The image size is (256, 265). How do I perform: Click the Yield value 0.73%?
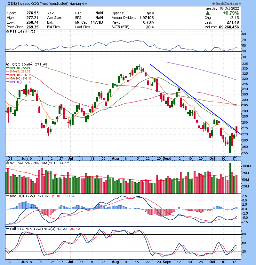pyautogui.click(x=148, y=22)
